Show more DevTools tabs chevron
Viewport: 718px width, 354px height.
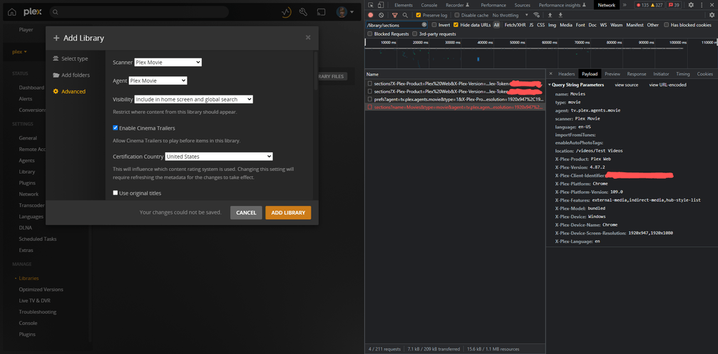(625, 5)
